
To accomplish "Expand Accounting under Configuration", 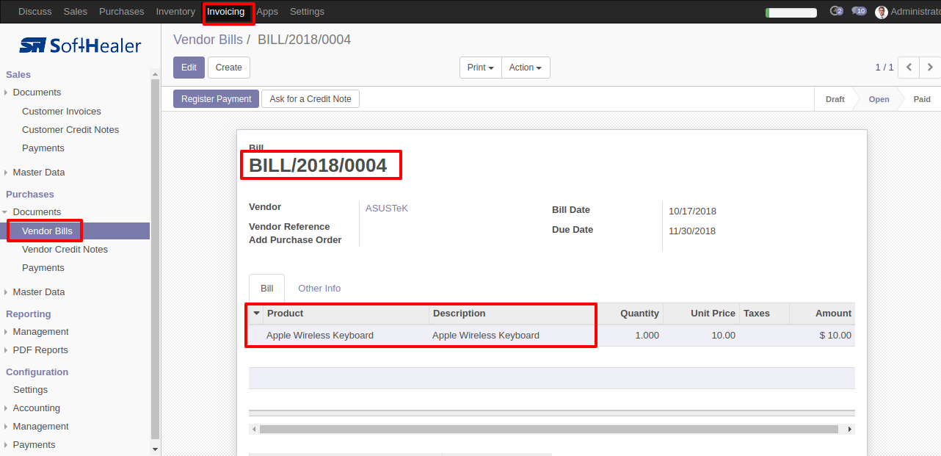I will pos(36,408).
